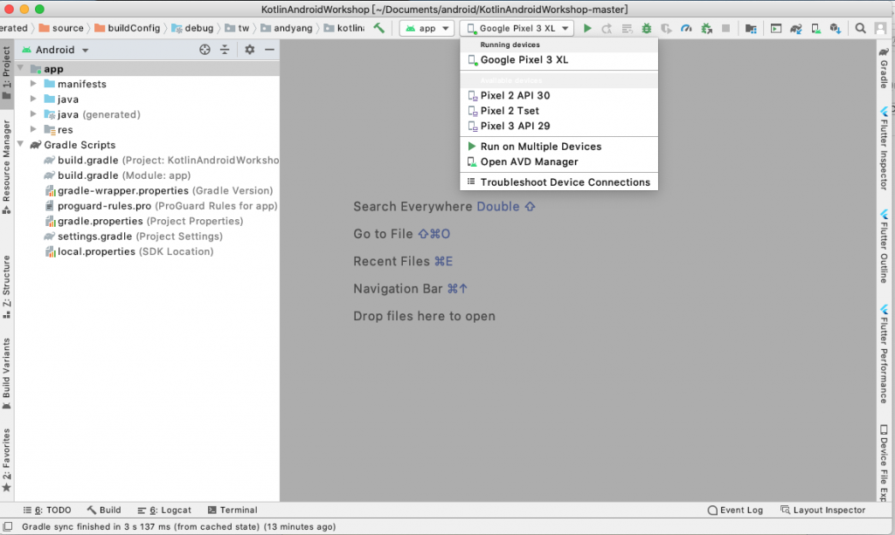Open Project panel settings gear

pyautogui.click(x=249, y=50)
